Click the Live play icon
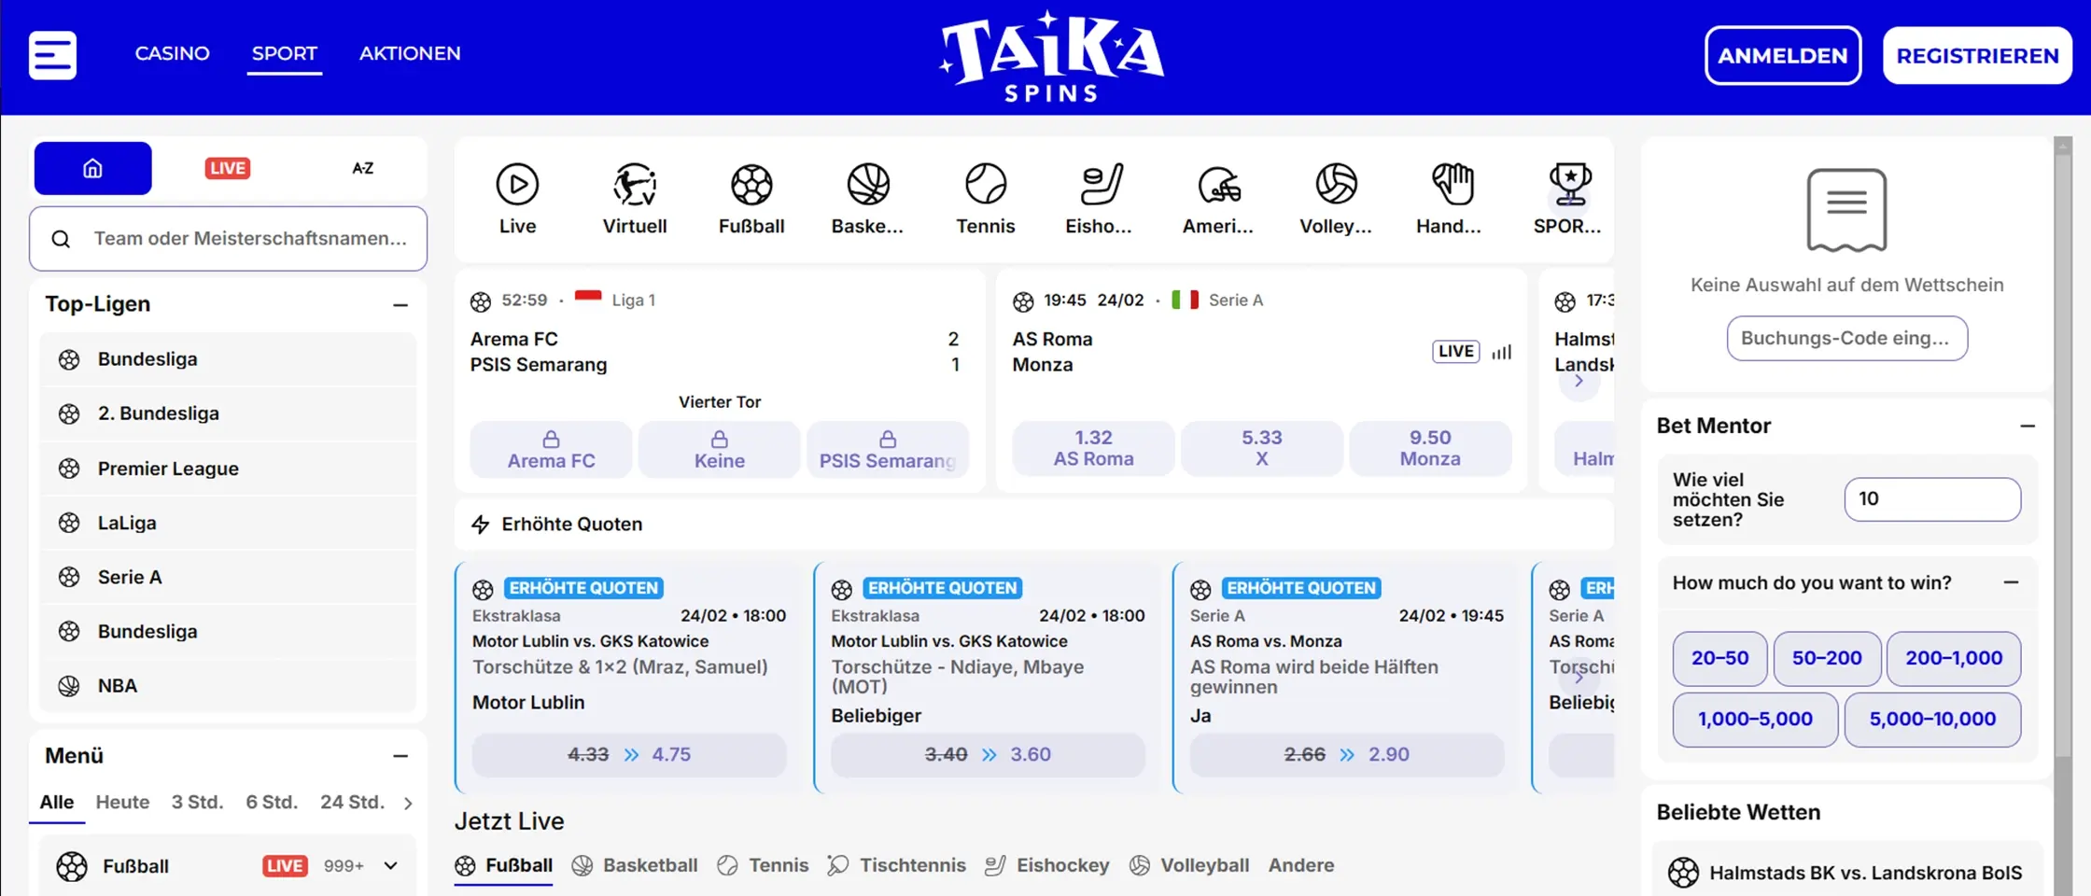Viewport: 2091px width, 896px height. [517, 185]
